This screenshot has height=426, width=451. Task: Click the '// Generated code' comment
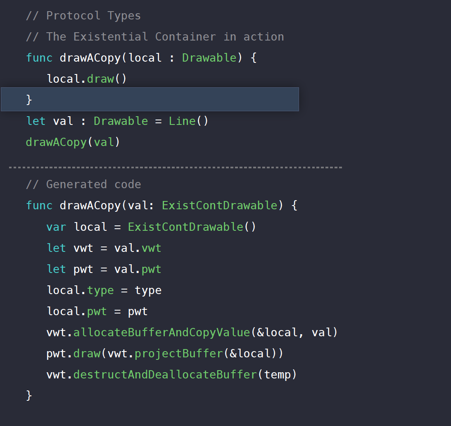pos(83,184)
